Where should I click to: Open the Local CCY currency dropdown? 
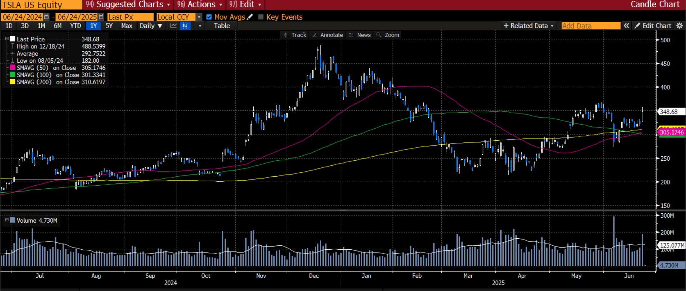[x=199, y=17]
